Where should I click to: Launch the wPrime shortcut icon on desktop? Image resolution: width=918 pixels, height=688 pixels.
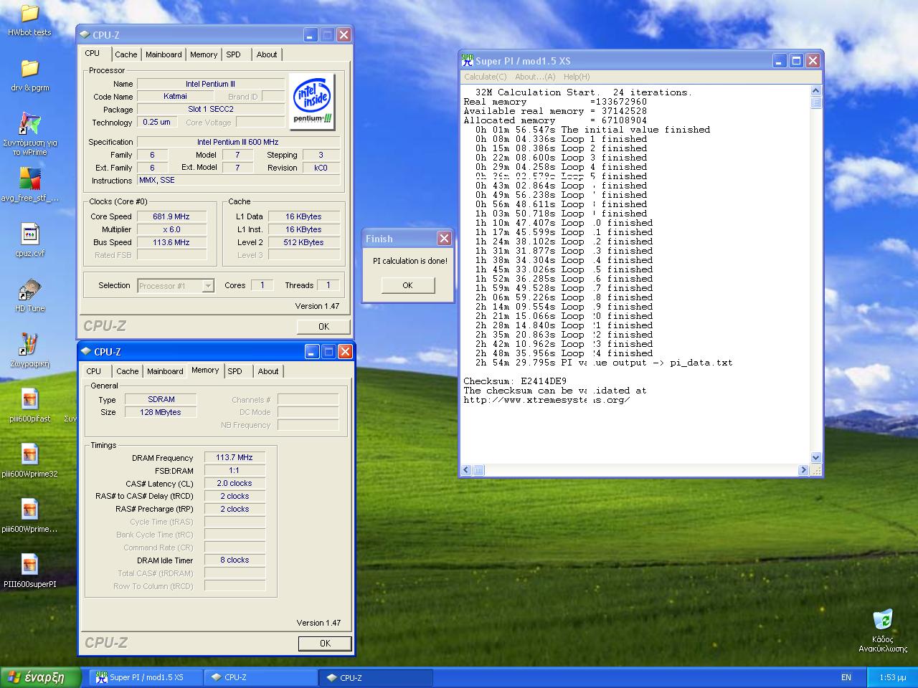click(x=29, y=124)
